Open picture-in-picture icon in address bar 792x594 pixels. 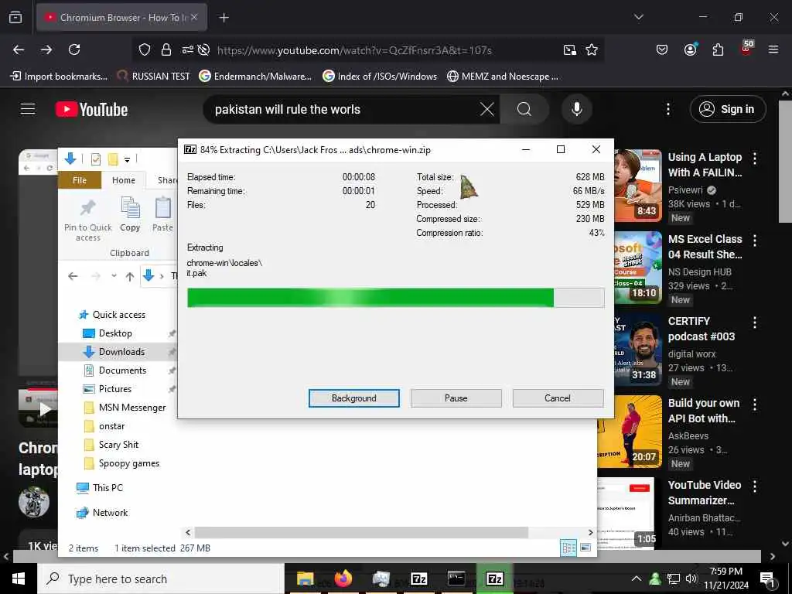pyautogui.click(x=570, y=49)
